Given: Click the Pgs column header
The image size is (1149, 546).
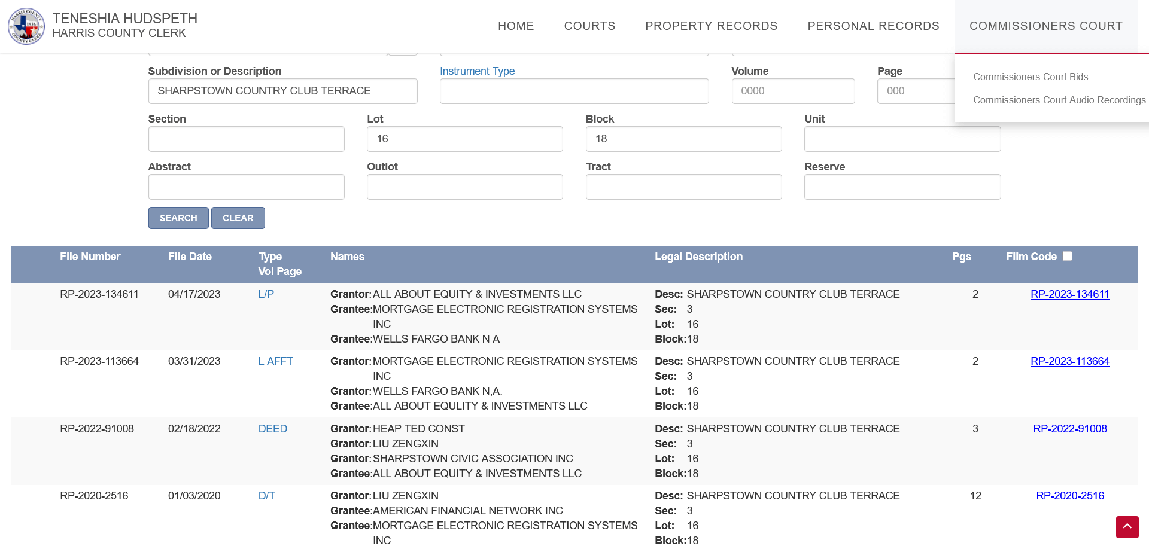Looking at the screenshot, I should point(961,257).
